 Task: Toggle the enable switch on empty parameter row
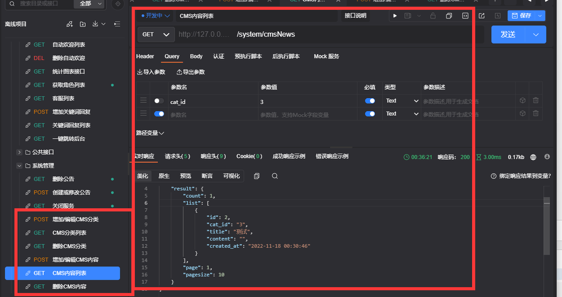pos(159,113)
